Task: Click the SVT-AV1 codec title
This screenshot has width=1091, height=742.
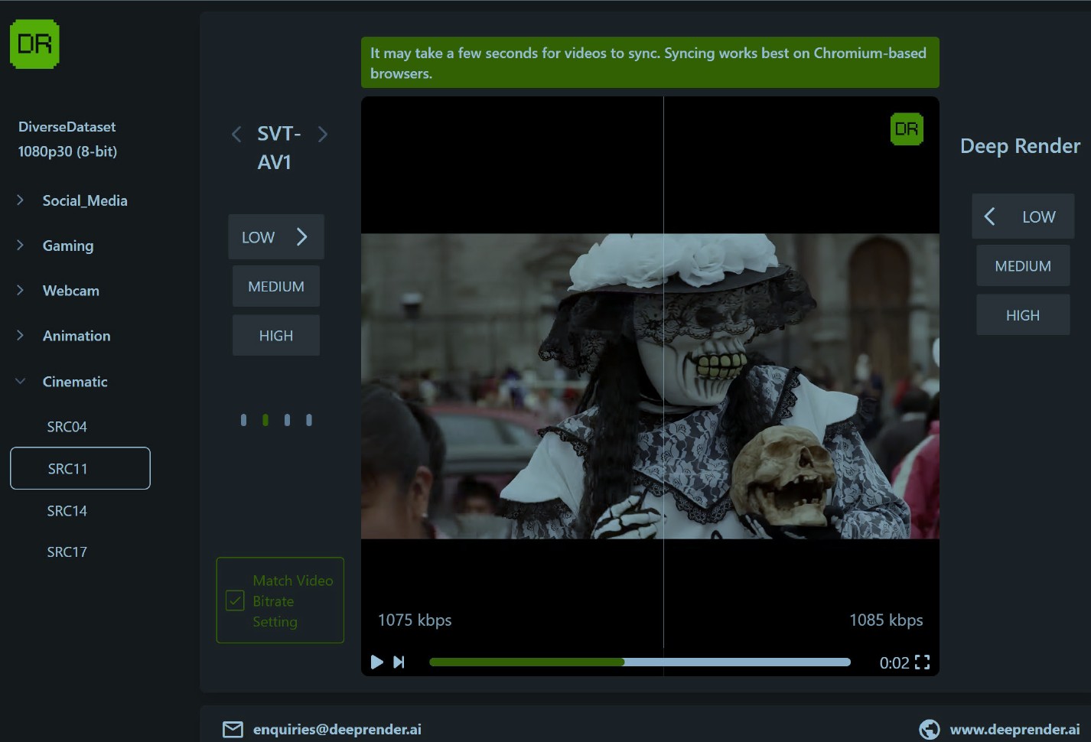Action: tap(278, 148)
